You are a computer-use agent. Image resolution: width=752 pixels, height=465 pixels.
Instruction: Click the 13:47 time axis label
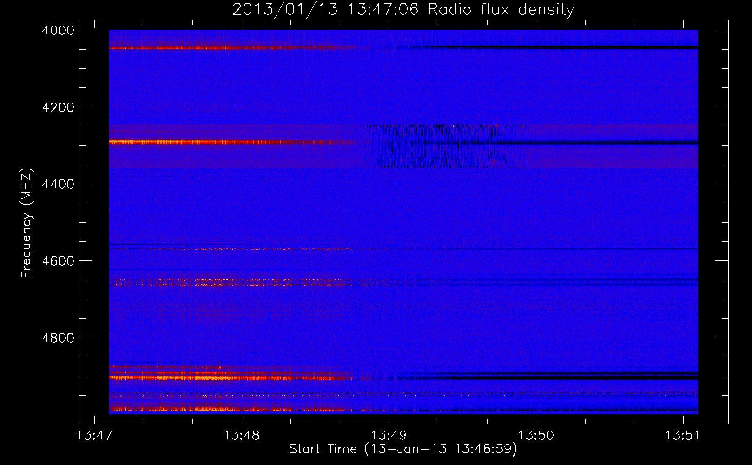coord(94,436)
